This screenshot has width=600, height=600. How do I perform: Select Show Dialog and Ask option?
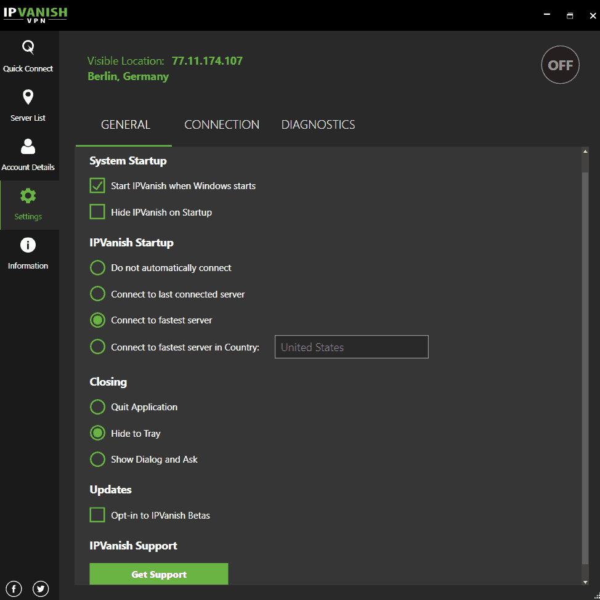pyautogui.click(x=97, y=460)
